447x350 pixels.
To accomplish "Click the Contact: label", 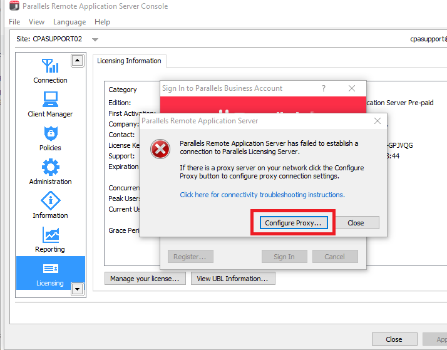I will tap(121, 135).
